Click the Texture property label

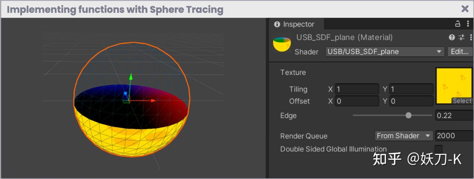tap(293, 72)
